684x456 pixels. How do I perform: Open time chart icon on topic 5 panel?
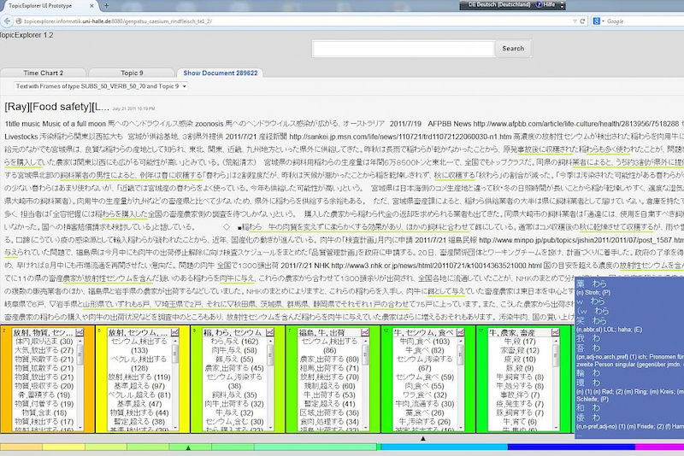click(174, 330)
